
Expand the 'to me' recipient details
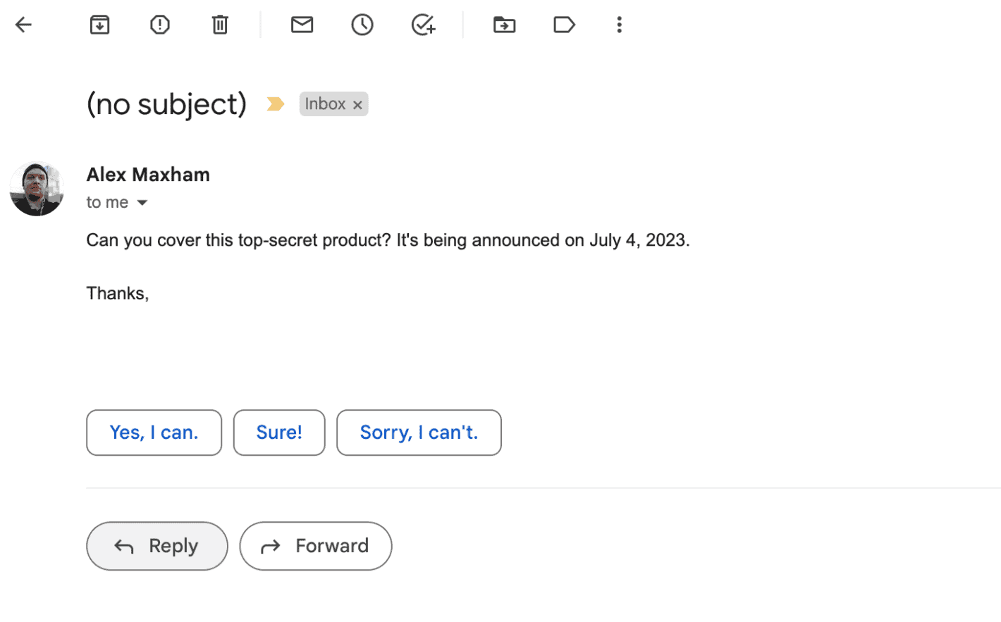tap(142, 203)
